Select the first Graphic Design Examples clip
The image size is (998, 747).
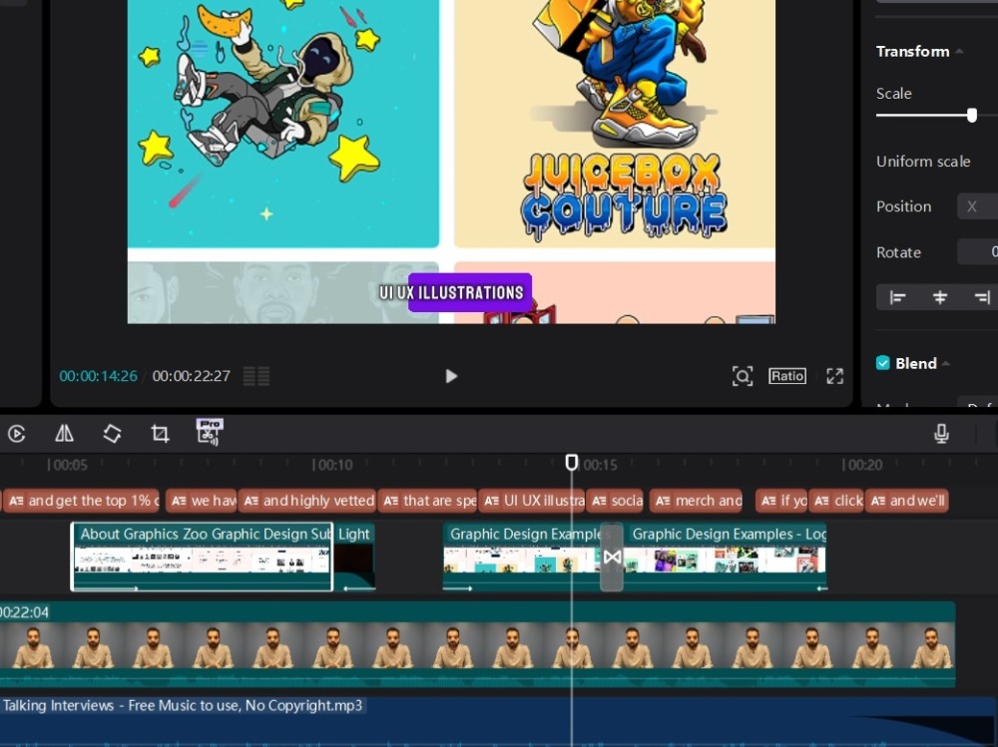pyautogui.click(x=522, y=557)
